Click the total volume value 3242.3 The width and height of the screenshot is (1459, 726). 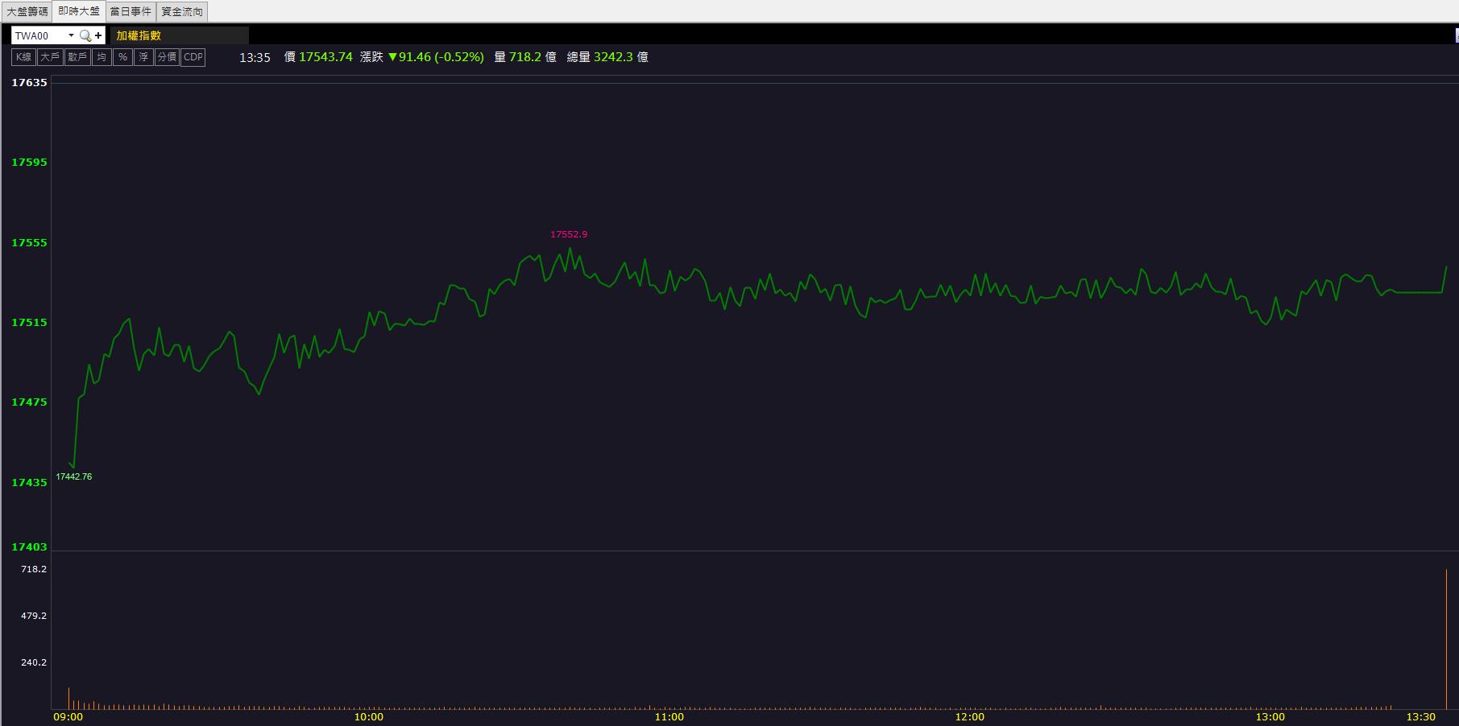click(613, 57)
